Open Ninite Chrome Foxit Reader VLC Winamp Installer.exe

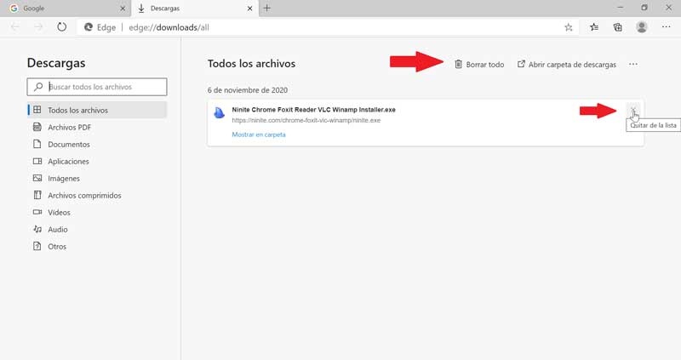313,110
